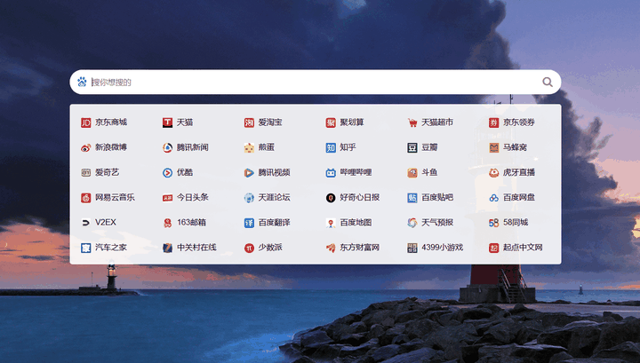
Task: Open the 163邮箱 link text
Action: [191, 222]
